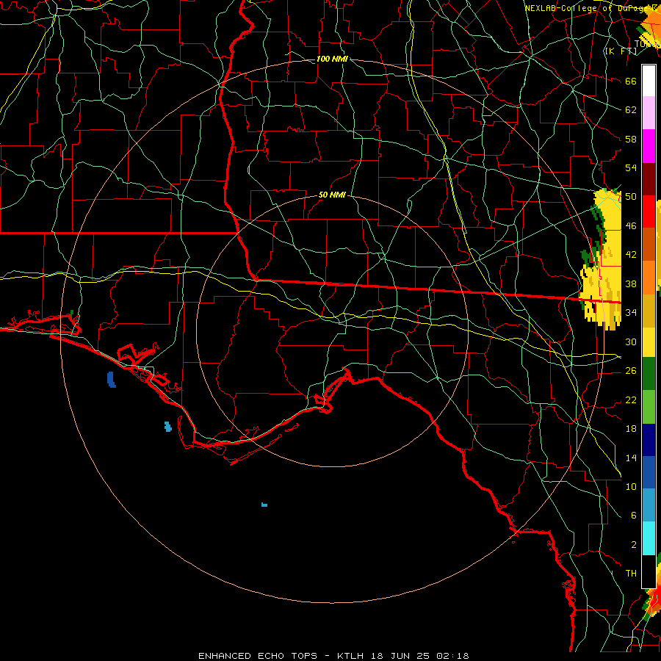Click the small green echo on the west coast
Viewport: 661px width, 661px height.
point(72,313)
